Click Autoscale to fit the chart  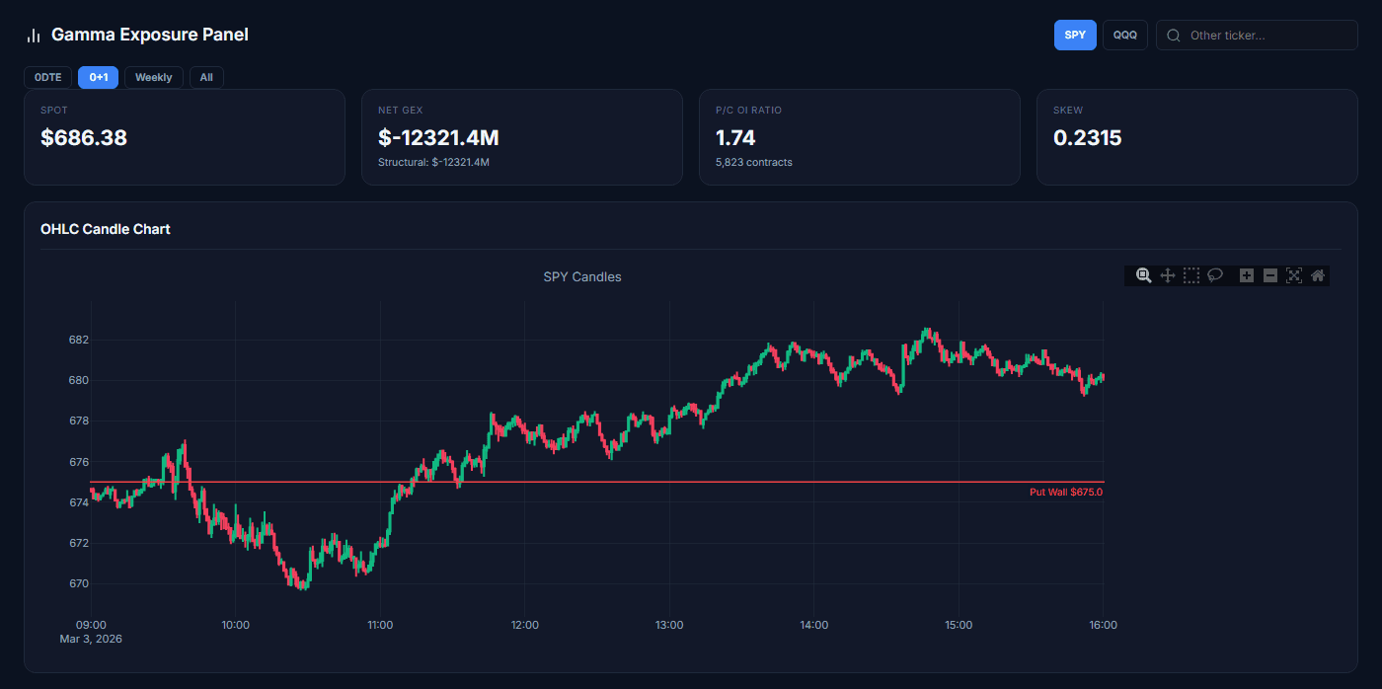(x=1294, y=275)
